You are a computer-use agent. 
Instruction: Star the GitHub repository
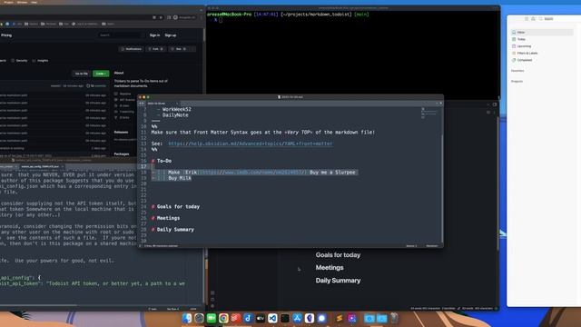179,49
